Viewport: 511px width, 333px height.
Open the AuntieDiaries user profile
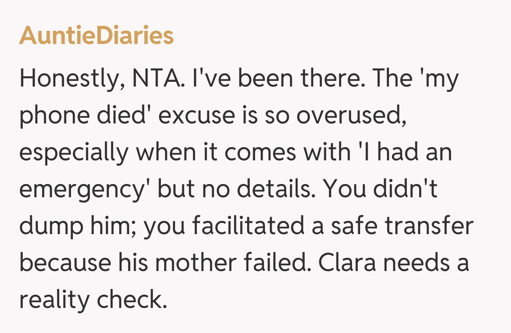pos(96,36)
